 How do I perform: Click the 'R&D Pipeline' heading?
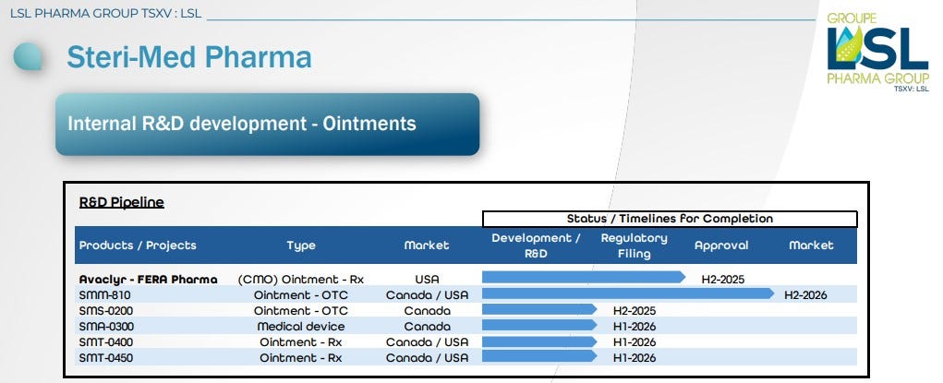122,202
